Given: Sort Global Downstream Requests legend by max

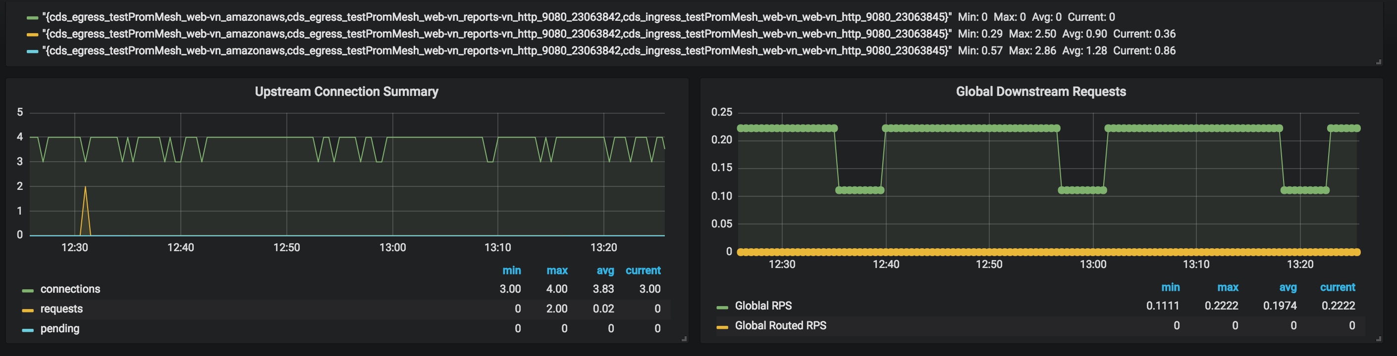Looking at the screenshot, I should pyautogui.click(x=1228, y=287).
